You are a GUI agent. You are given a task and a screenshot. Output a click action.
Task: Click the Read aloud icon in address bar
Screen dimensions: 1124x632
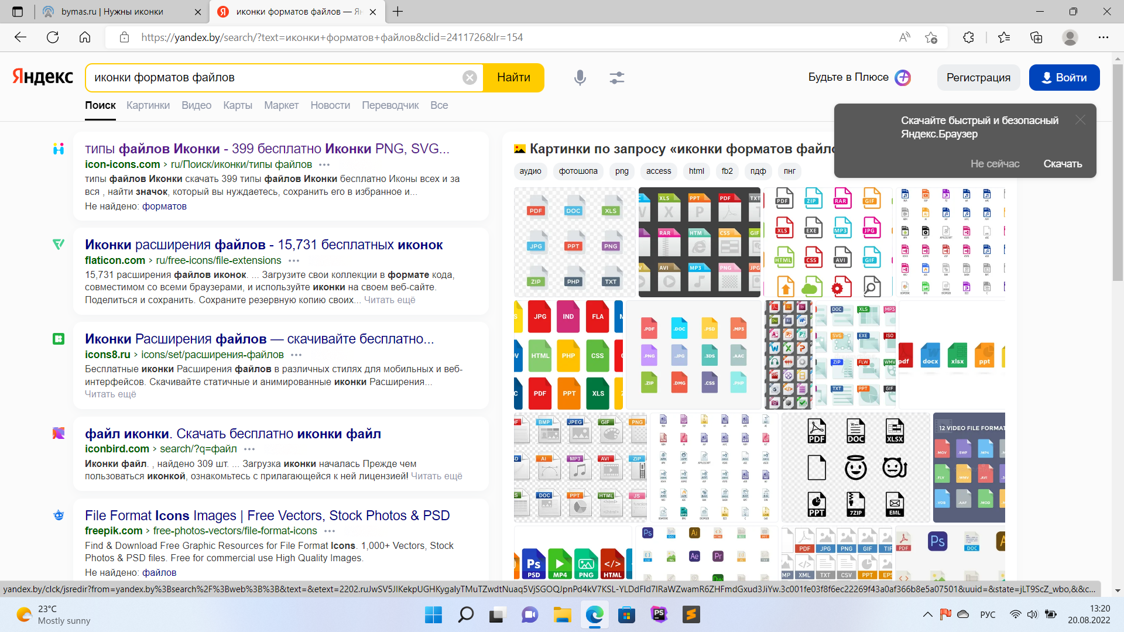(904, 37)
